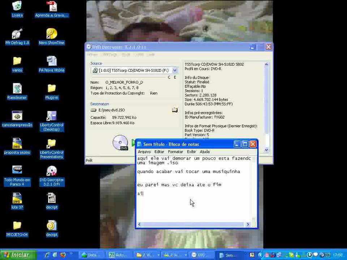Open the proposta sezino DWG file
This screenshot has height=260, width=347.
17,146
